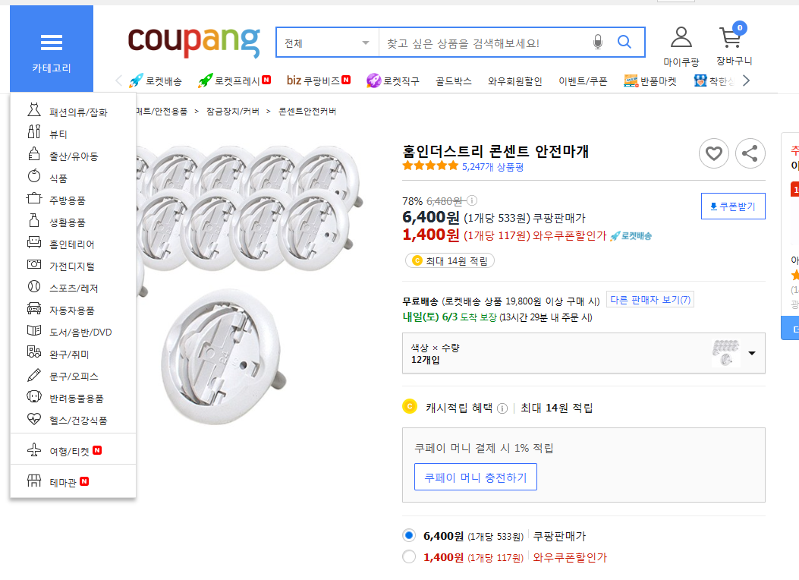This screenshot has width=799, height=580.
Task: Expand the search category dropdown labeled 전체
Action: coord(327,43)
